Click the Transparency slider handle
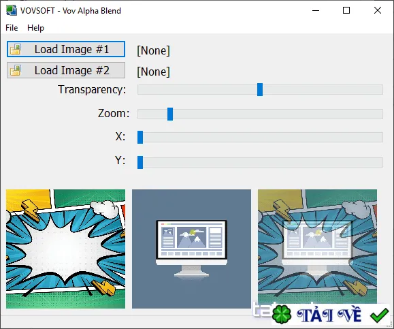394x329 pixels. point(260,89)
